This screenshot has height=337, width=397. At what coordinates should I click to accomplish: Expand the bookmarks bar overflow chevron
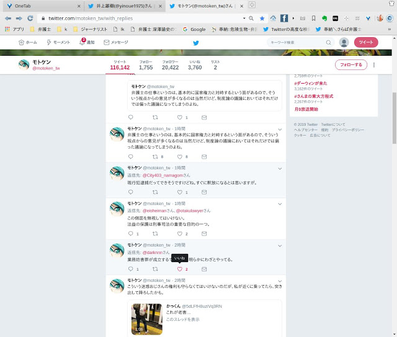(390, 29)
